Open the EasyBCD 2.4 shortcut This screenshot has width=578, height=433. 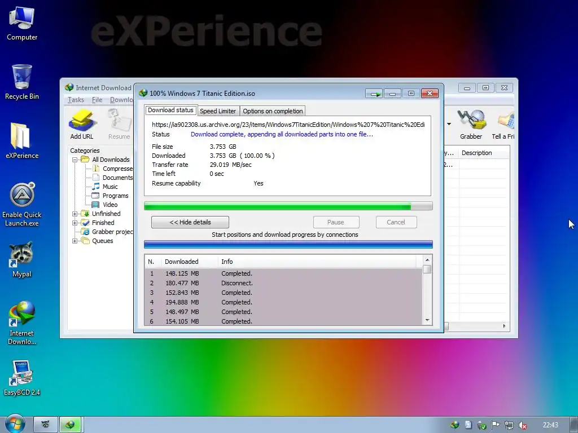22,378
